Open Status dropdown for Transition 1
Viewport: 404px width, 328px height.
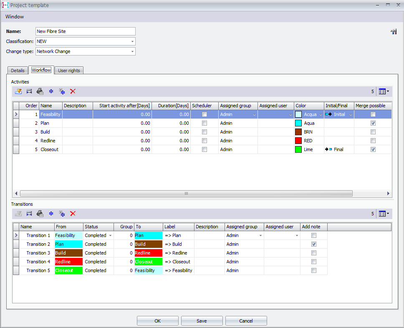pyautogui.click(x=111, y=235)
